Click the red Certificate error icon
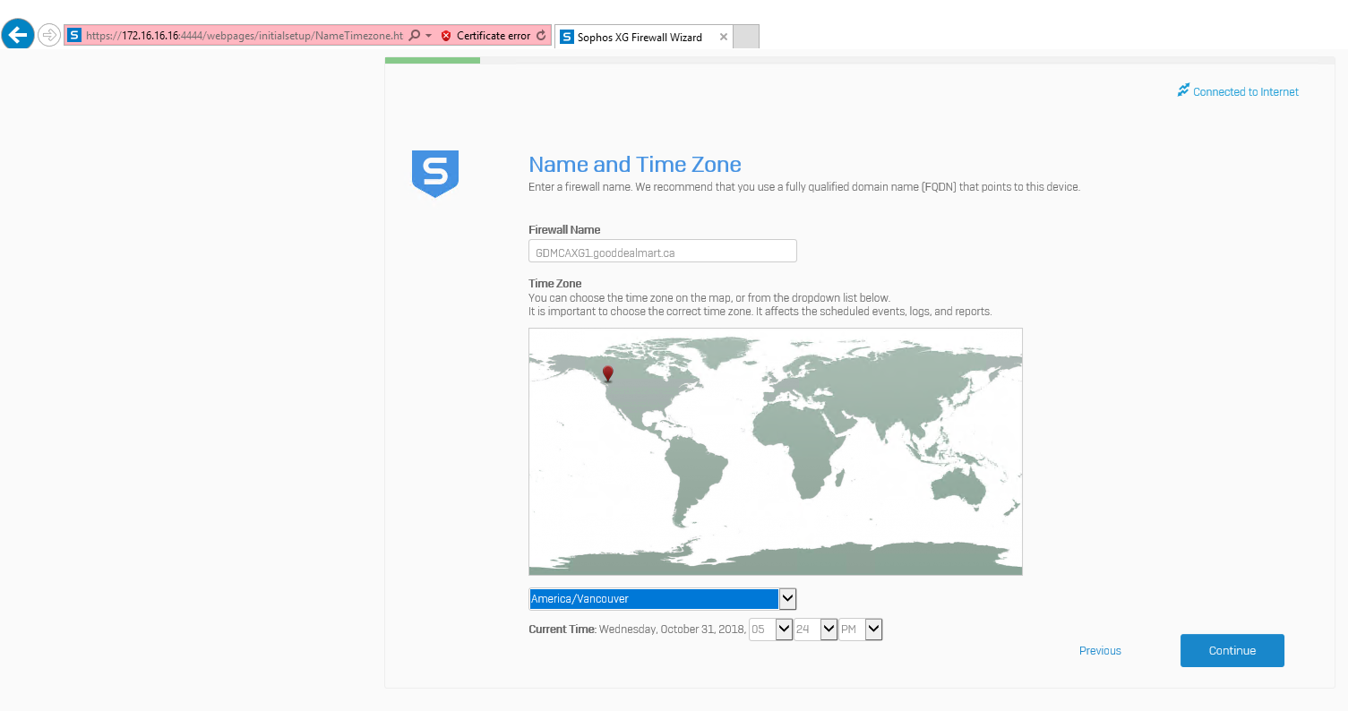The width and height of the screenshot is (1348, 711). [446, 36]
